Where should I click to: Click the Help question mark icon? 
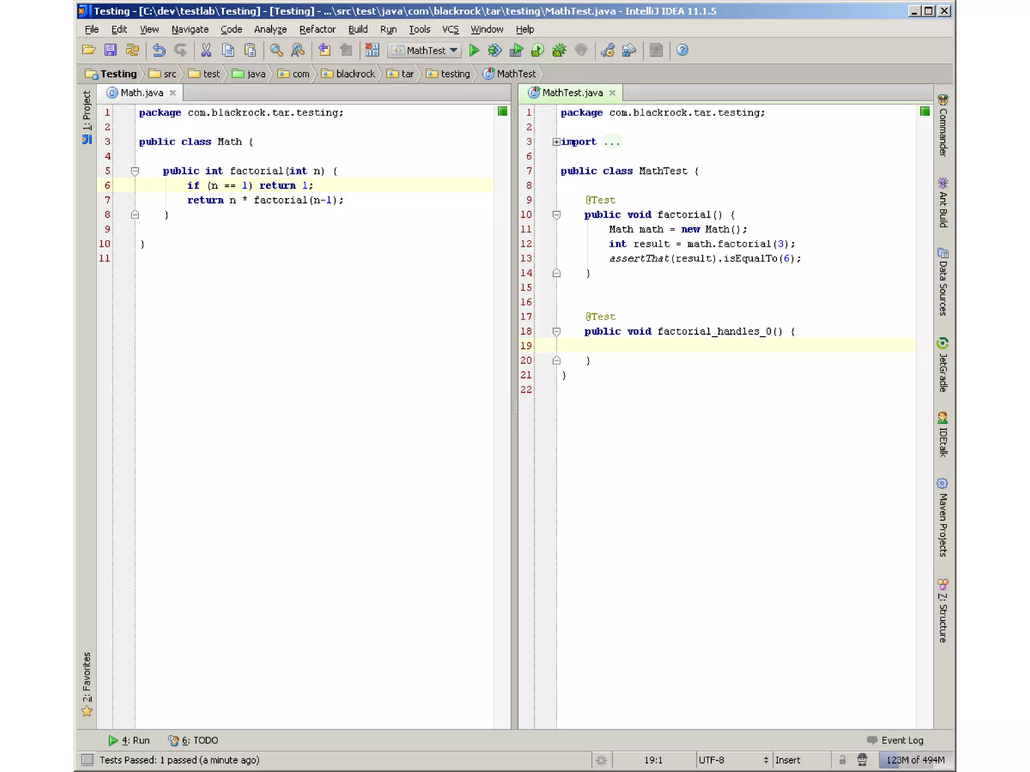click(x=682, y=50)
